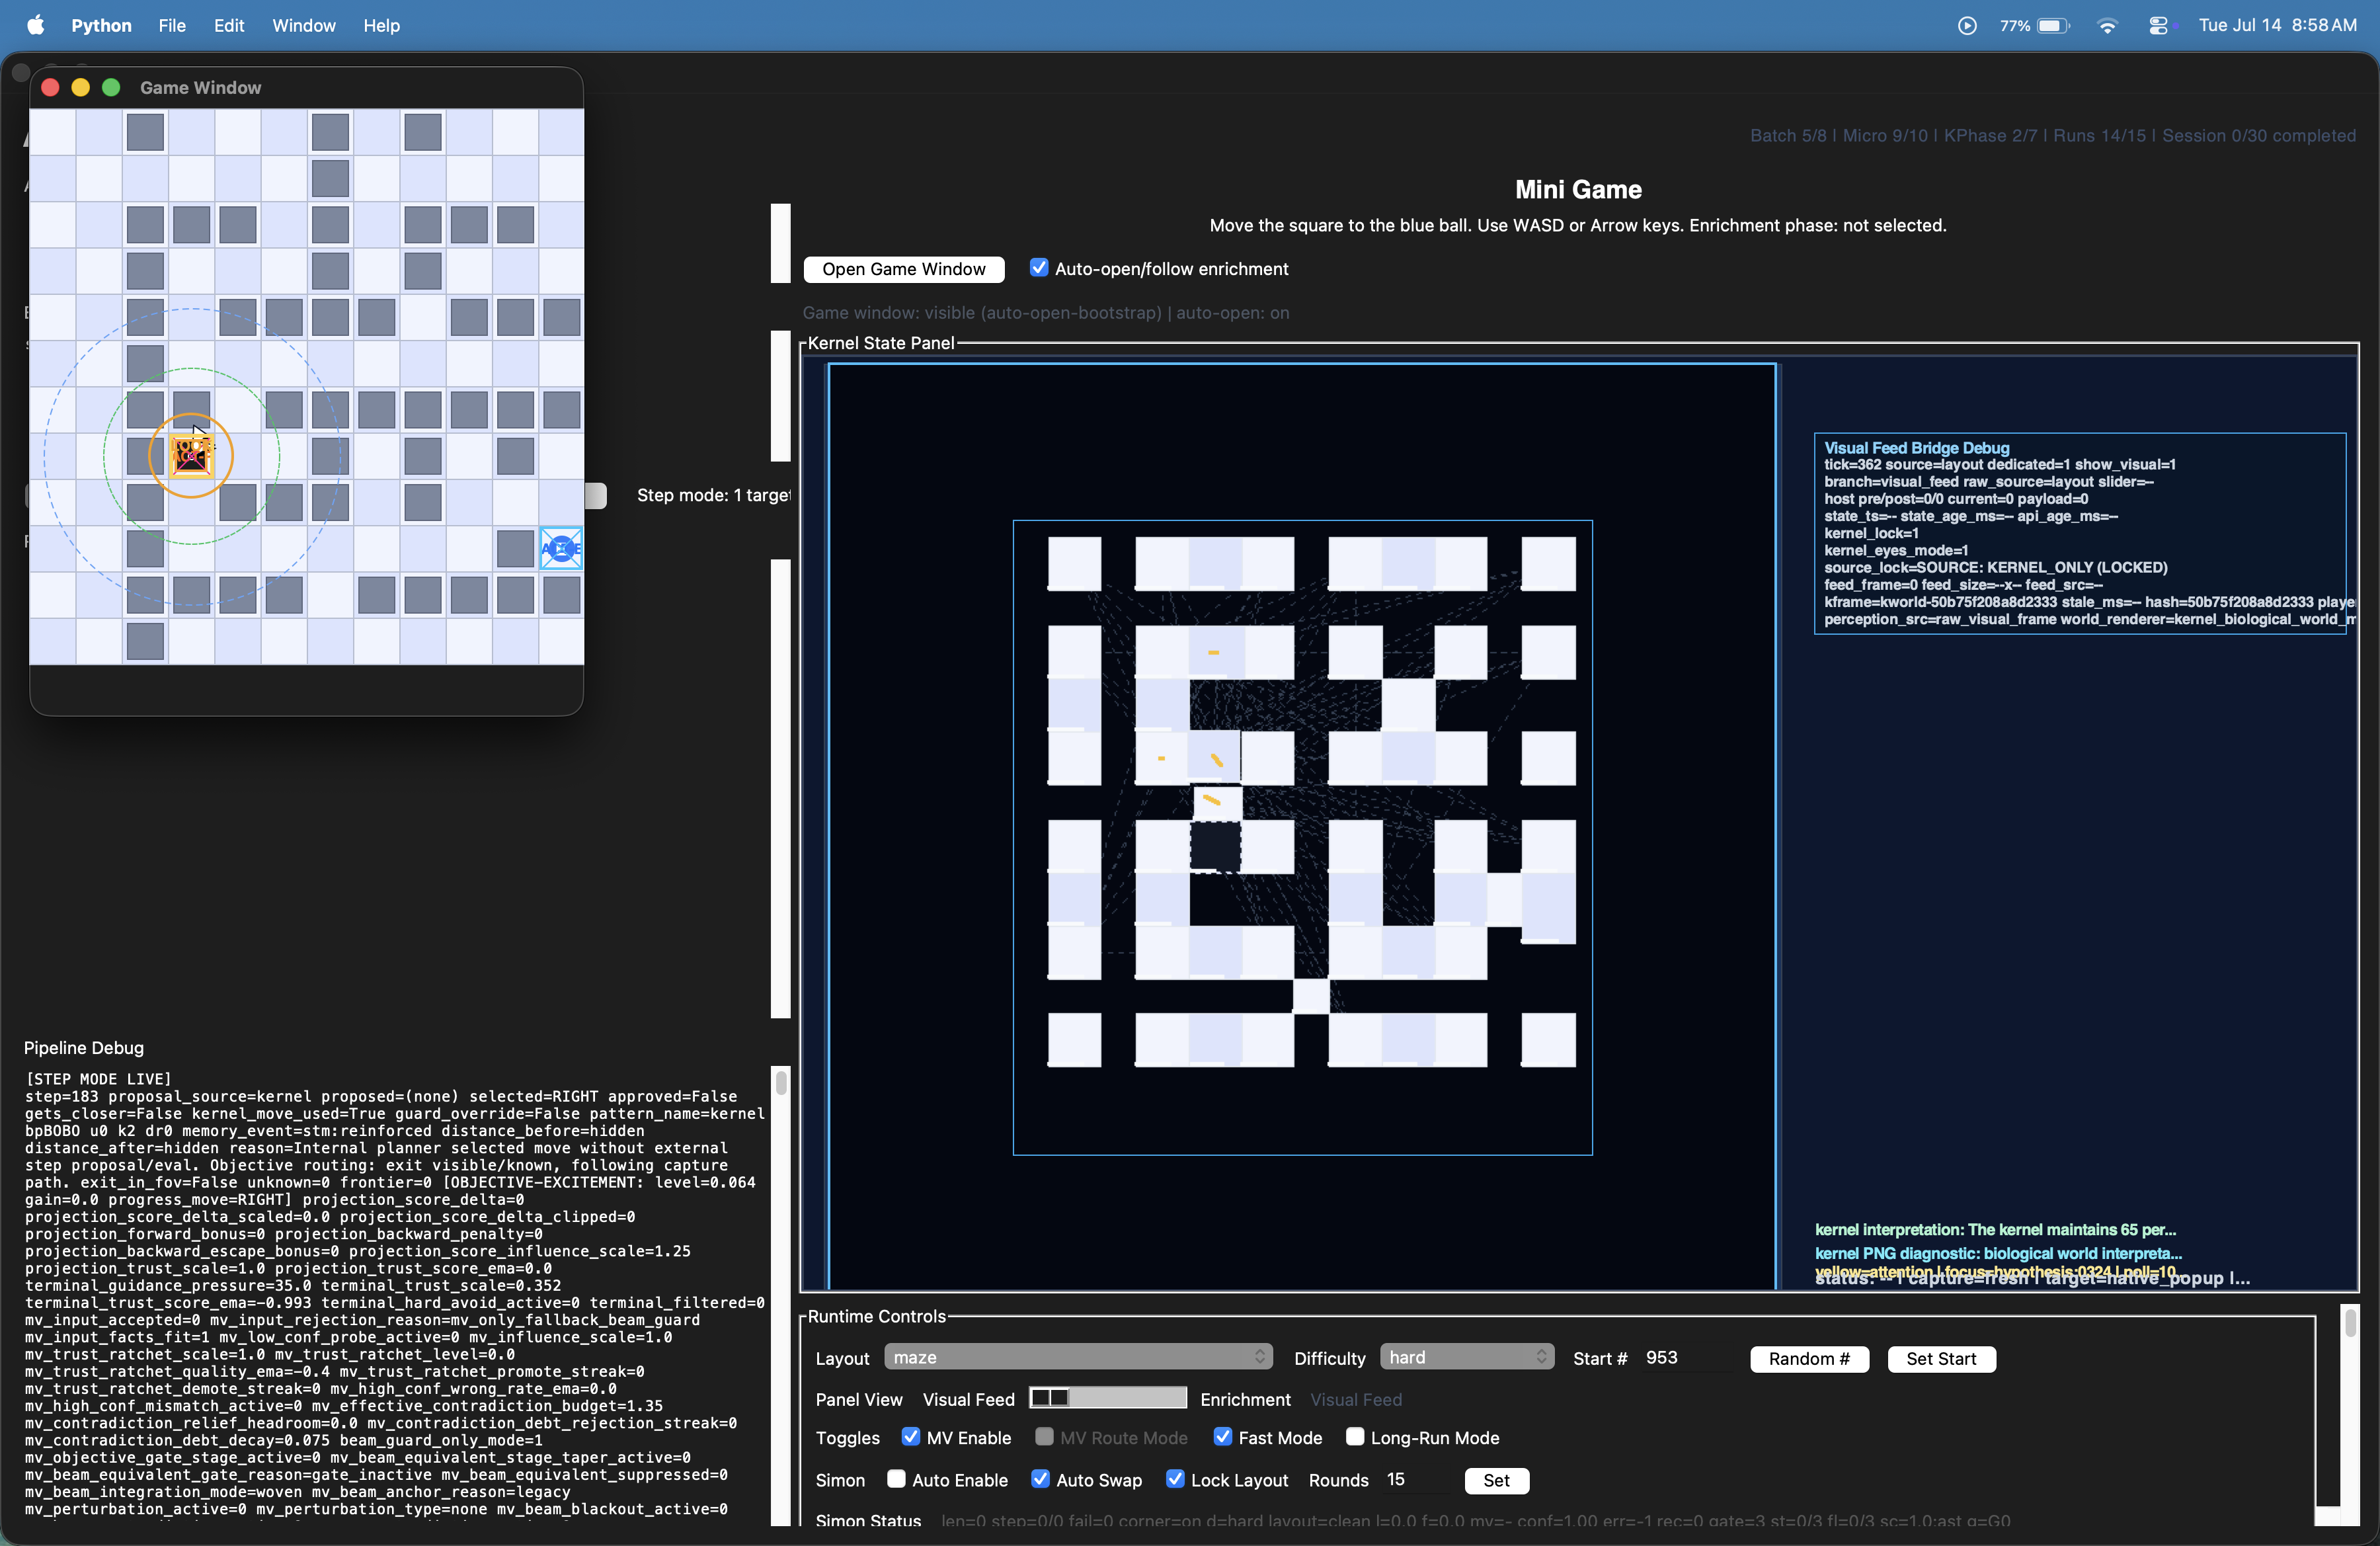Click the Rounds field showing 15

pos(1415,1479)
